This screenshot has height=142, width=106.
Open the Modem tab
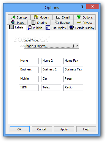point(42,17)
